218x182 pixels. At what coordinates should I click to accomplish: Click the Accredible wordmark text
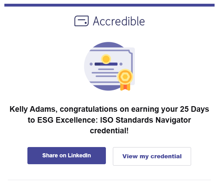point(119,21)
